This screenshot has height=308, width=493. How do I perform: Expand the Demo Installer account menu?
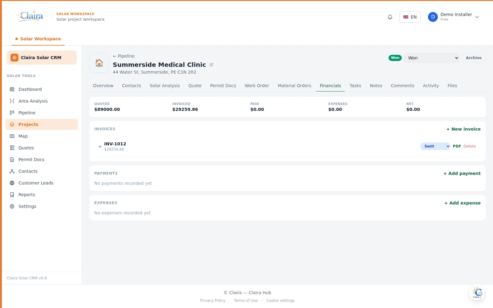pyautogui.click(x=454, y=17)
